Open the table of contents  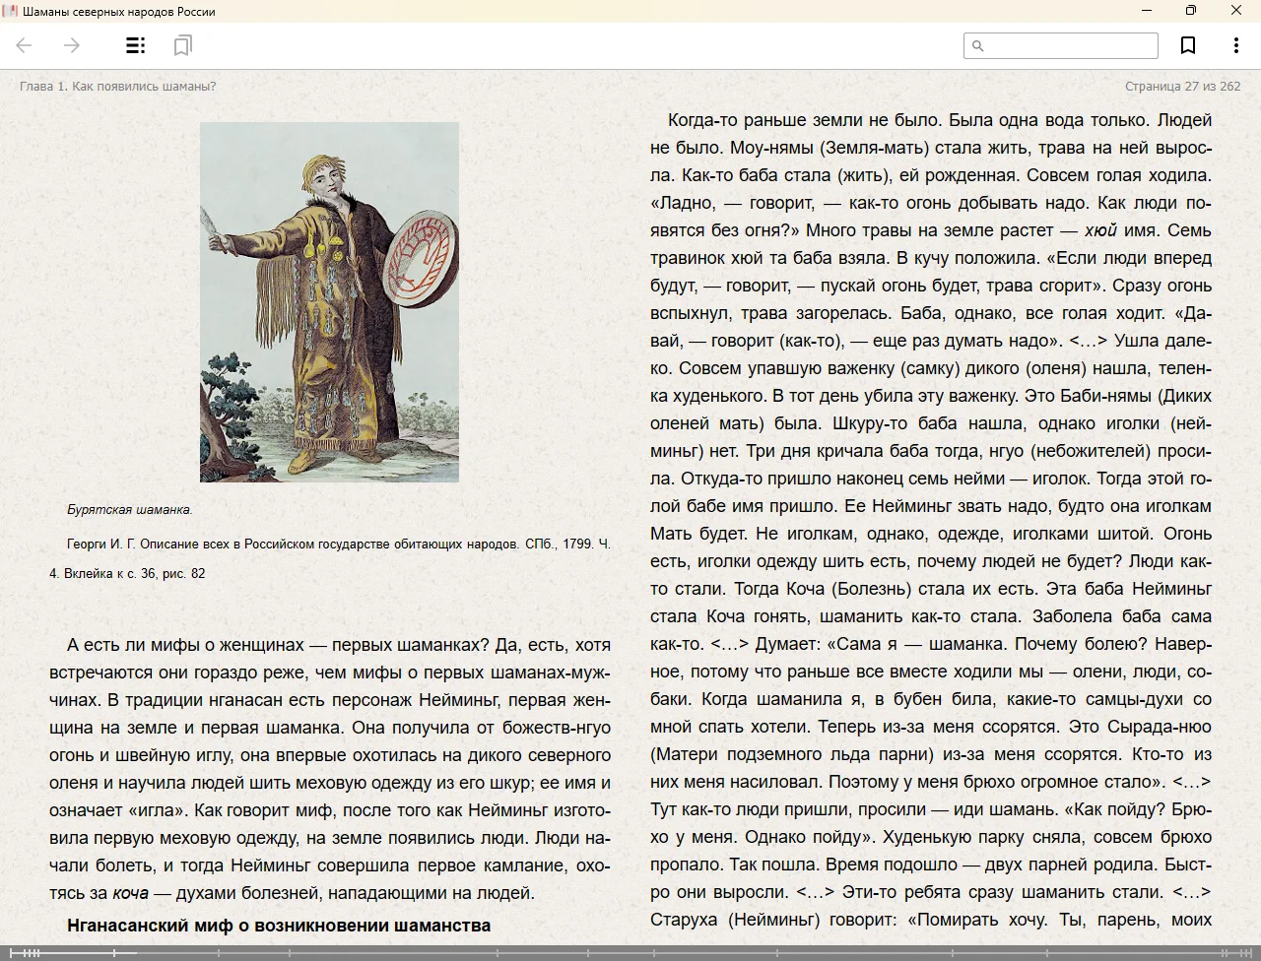[x=136, y=45]
